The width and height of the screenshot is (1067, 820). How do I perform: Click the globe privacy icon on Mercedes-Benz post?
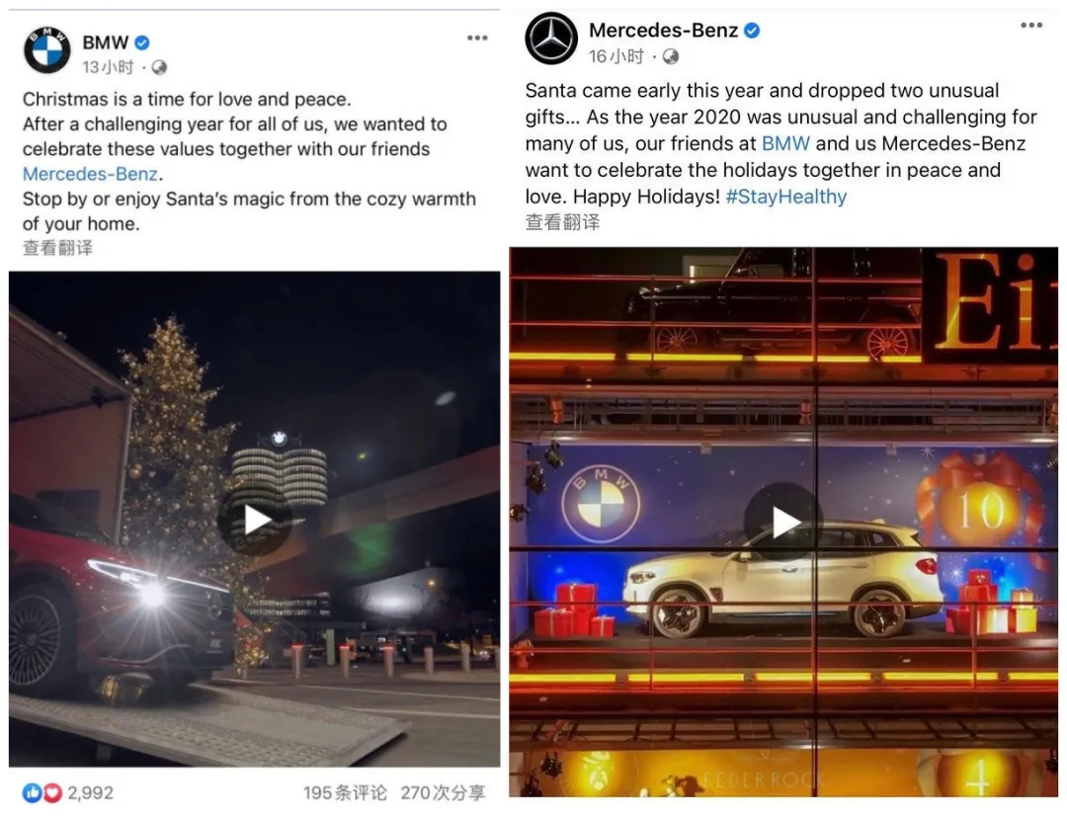[670, 56]
